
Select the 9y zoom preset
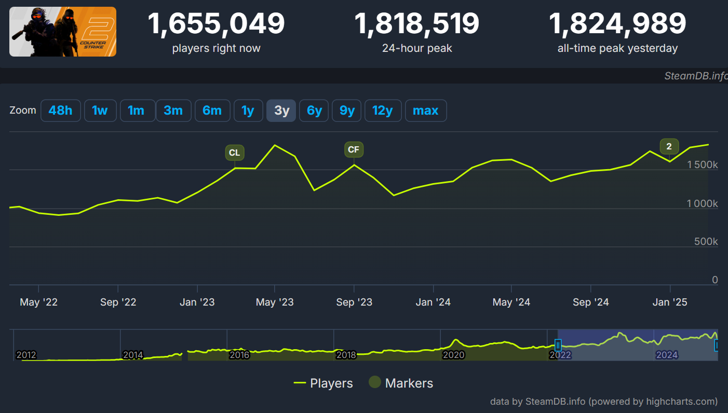pos(346,111)
